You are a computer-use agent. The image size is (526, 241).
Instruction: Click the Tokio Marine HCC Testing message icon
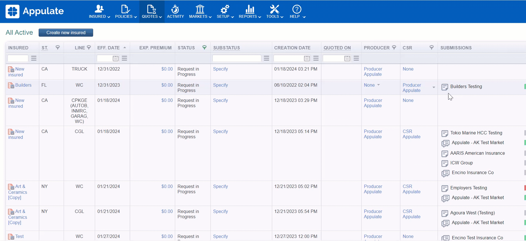[445, 134]
